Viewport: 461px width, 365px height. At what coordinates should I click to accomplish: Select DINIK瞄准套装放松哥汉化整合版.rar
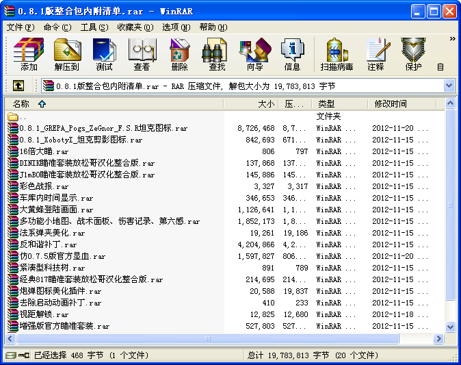(81, 163)
